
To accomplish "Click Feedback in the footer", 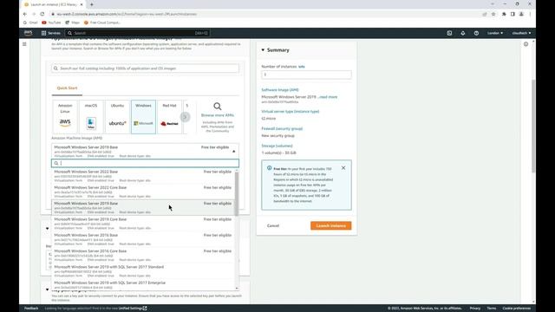I will (x=31, y=309).
